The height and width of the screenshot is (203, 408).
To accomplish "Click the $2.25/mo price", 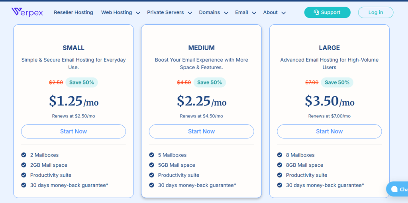I will (x=202, y=101).
